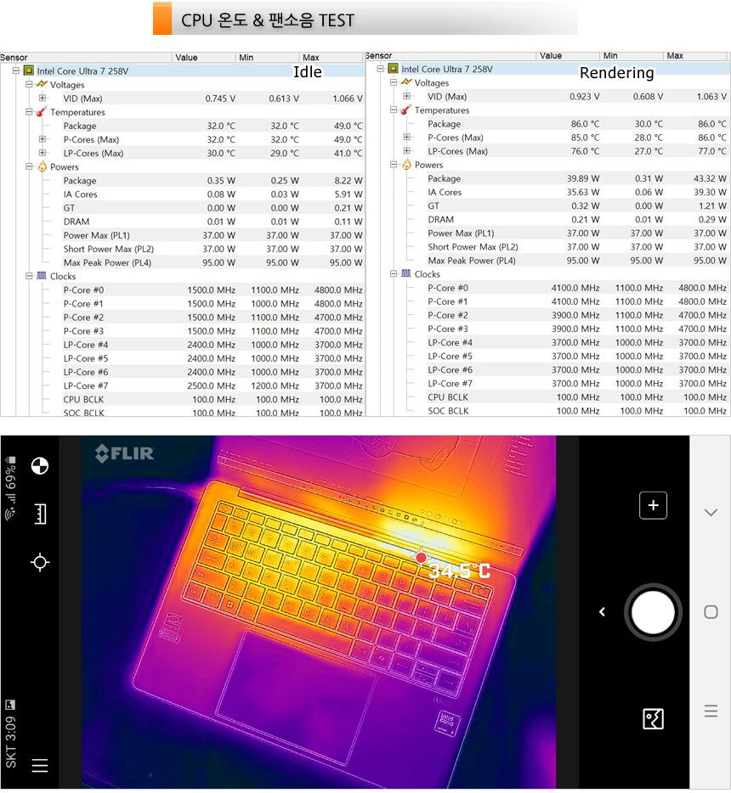The image size is (731, 793).
Task: Collapse the Clocks group in Rendering panel
Action: pyautogui.click(x=394, y=274)
